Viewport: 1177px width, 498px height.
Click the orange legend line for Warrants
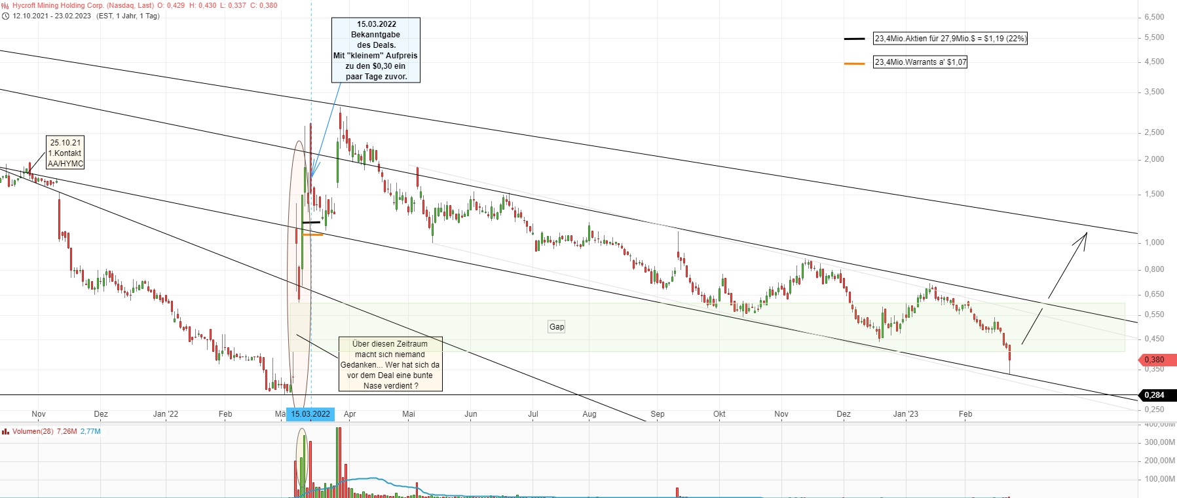coord(854,64)
